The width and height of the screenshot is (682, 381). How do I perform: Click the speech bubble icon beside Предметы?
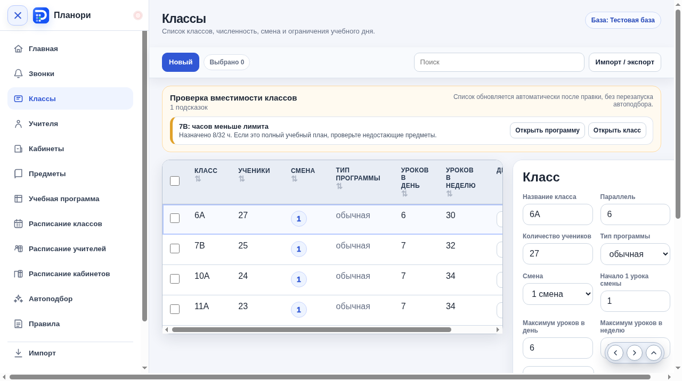pyautogui.click(x=19, y=174)
